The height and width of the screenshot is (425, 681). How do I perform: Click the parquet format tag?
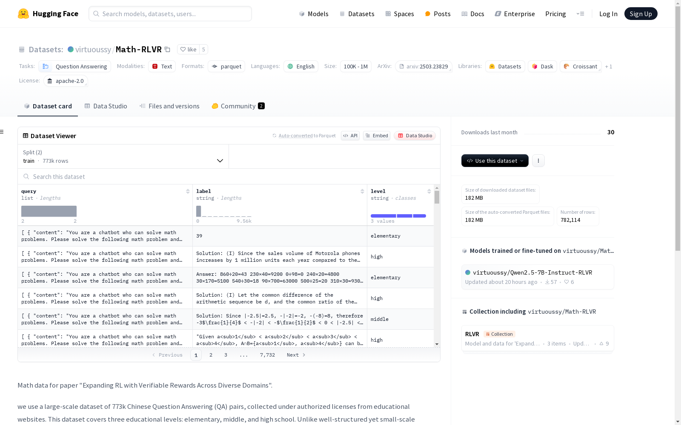coord(226,66)
